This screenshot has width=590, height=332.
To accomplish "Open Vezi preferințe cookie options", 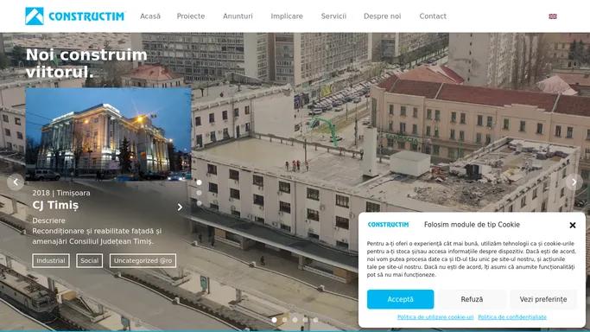I will point(543,299).
